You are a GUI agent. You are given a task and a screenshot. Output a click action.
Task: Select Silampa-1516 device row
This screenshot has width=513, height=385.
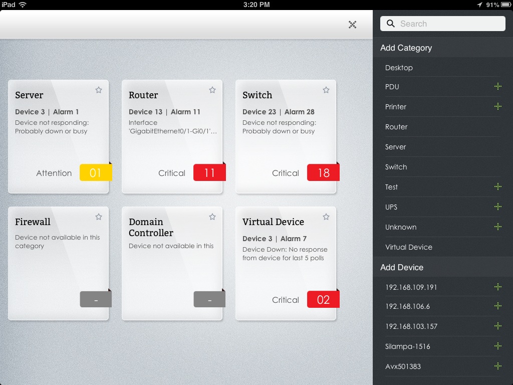[x=443, y=346]
